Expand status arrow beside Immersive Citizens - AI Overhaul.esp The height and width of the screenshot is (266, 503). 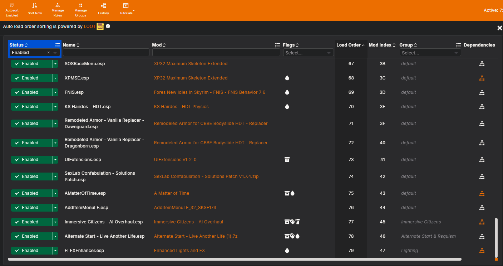point(55,222)
